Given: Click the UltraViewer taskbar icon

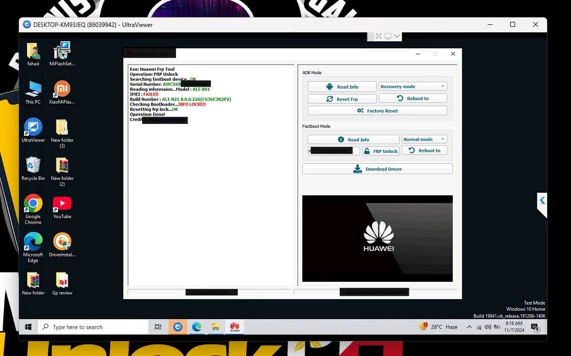Looking at the screenshot, I should pos(178,327).
